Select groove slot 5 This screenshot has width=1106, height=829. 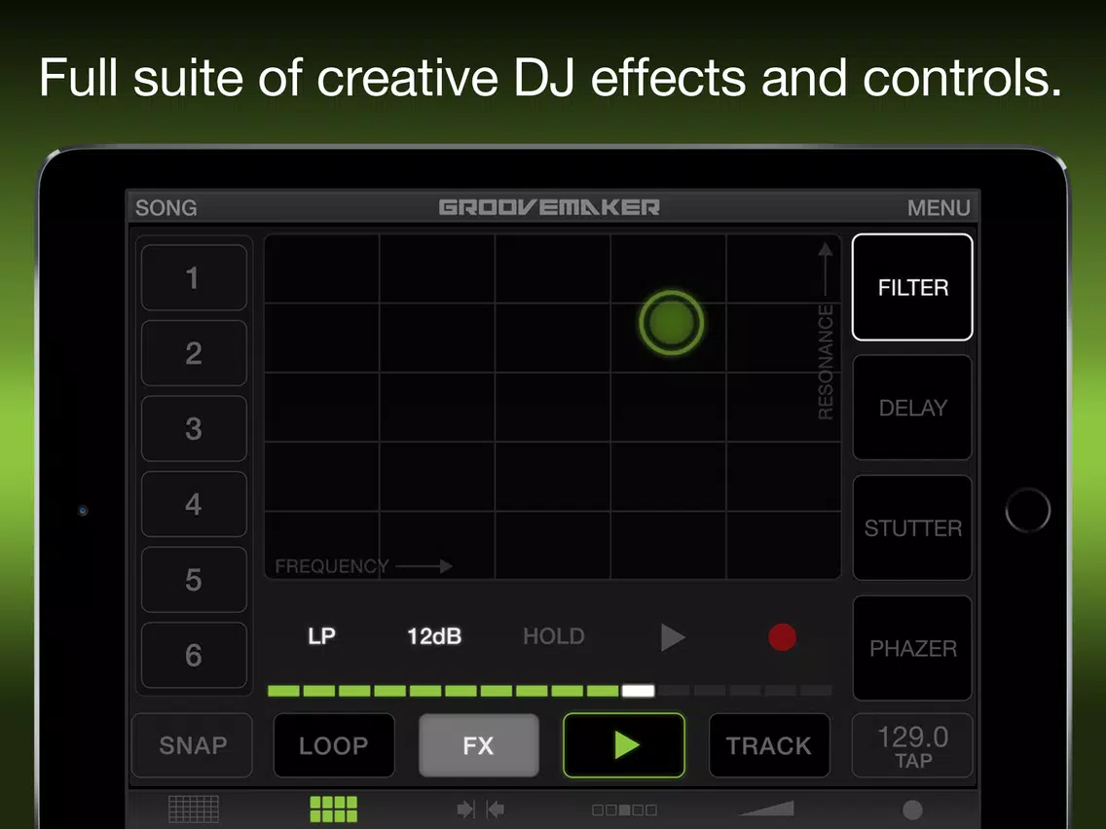[194, 580]
